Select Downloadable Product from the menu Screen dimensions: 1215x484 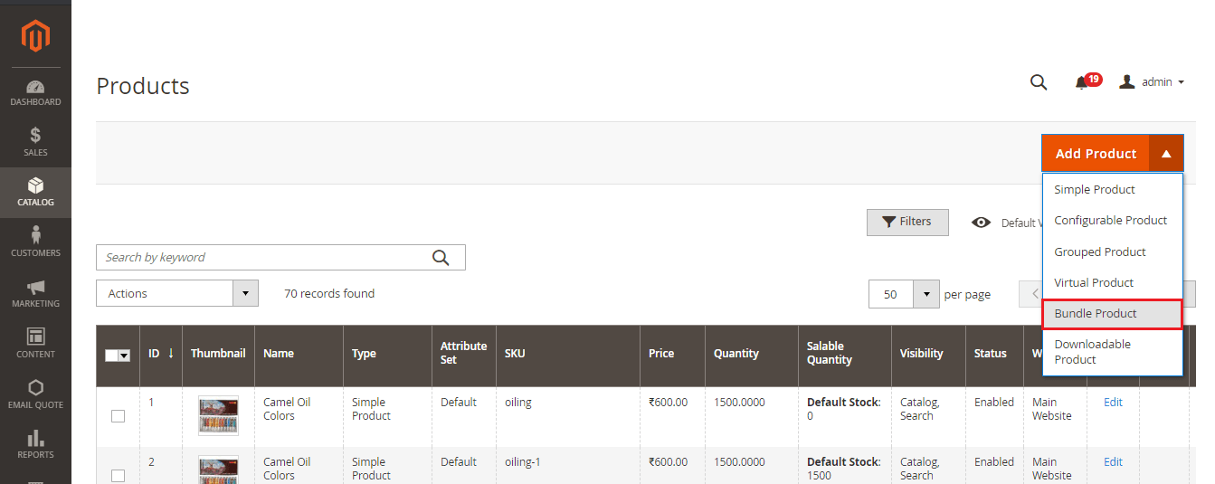(x=1113, y=352)
